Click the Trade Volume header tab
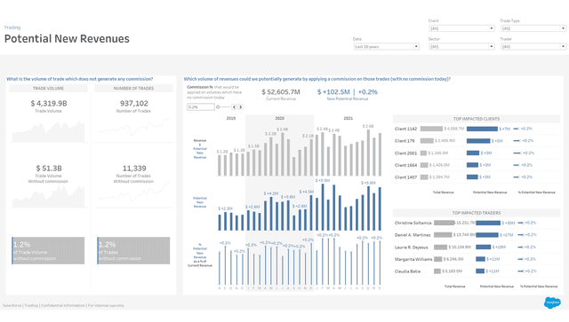Viewport: 569px width, 322px height. (48, 89)
